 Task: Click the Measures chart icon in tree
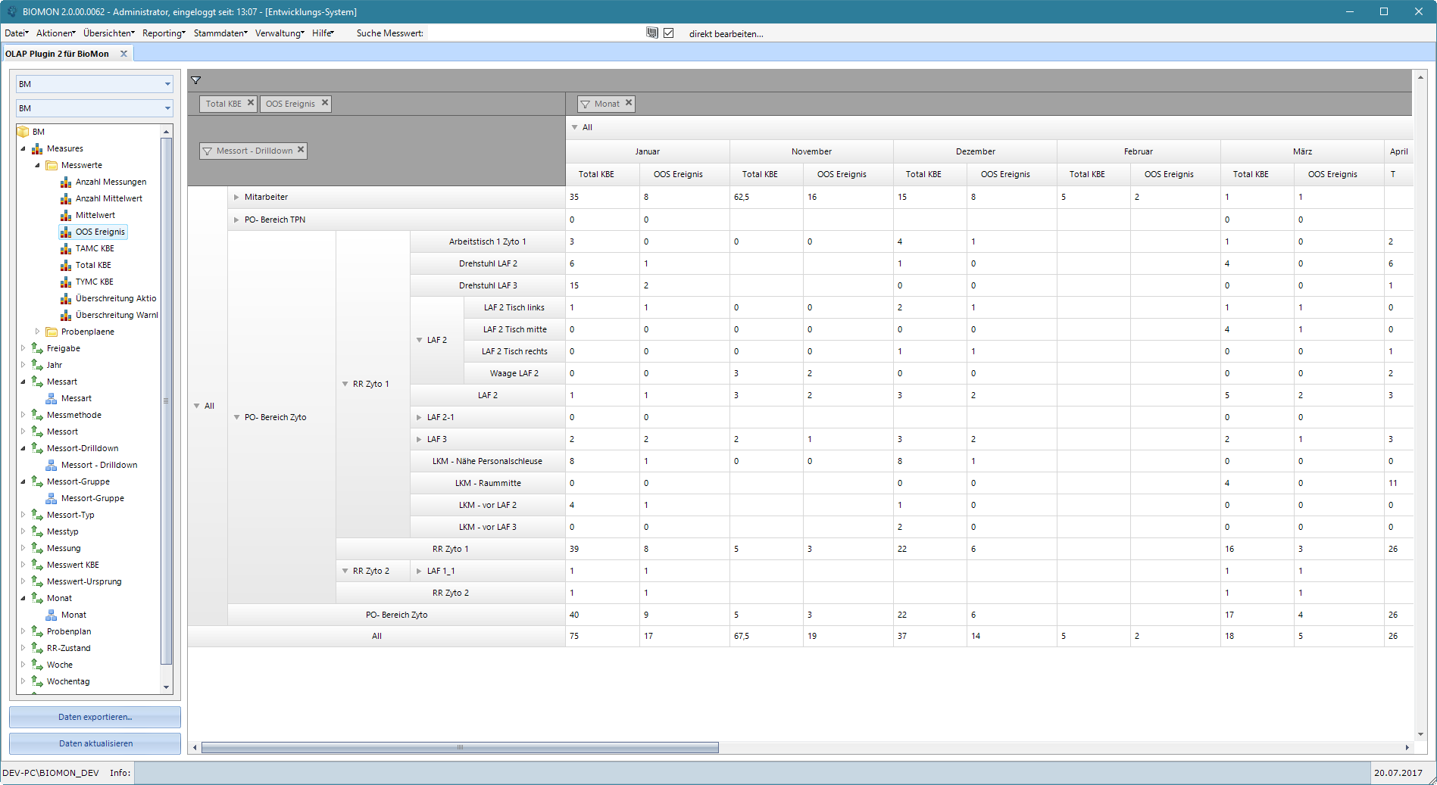click(37, 149)
